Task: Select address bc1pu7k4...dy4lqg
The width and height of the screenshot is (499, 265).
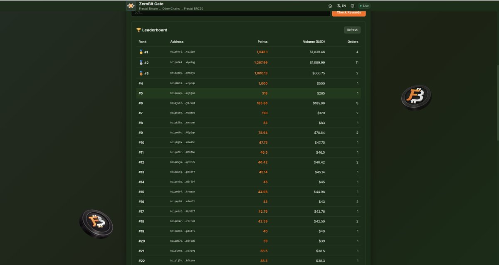Action: click(183, 62)
